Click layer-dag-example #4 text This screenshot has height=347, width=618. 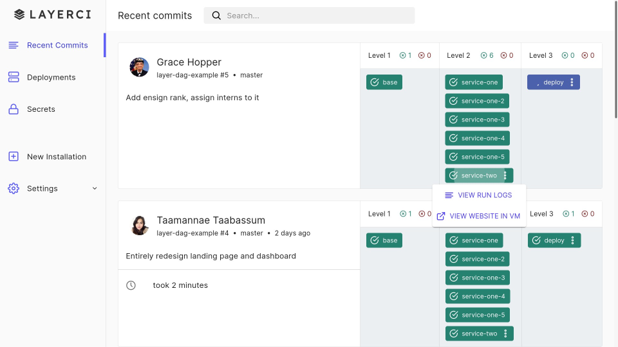click(192, 233)
